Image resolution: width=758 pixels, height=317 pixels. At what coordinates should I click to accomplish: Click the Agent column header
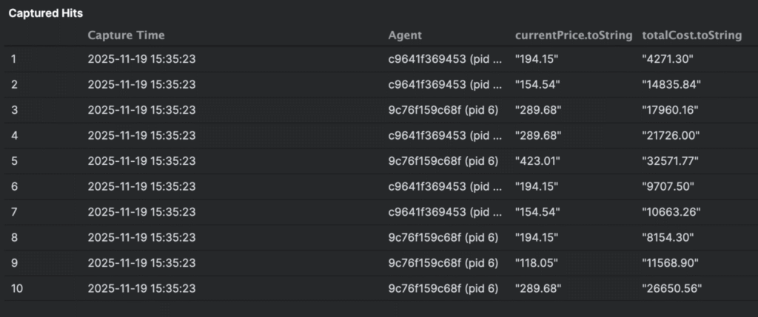pyautogui.click(x=405, y=35)
